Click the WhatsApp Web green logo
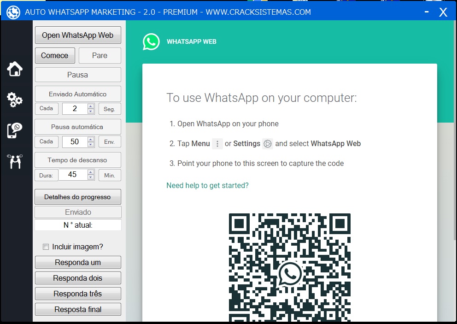The height and width of the screenshot is (324, 457). pos(151,41)
